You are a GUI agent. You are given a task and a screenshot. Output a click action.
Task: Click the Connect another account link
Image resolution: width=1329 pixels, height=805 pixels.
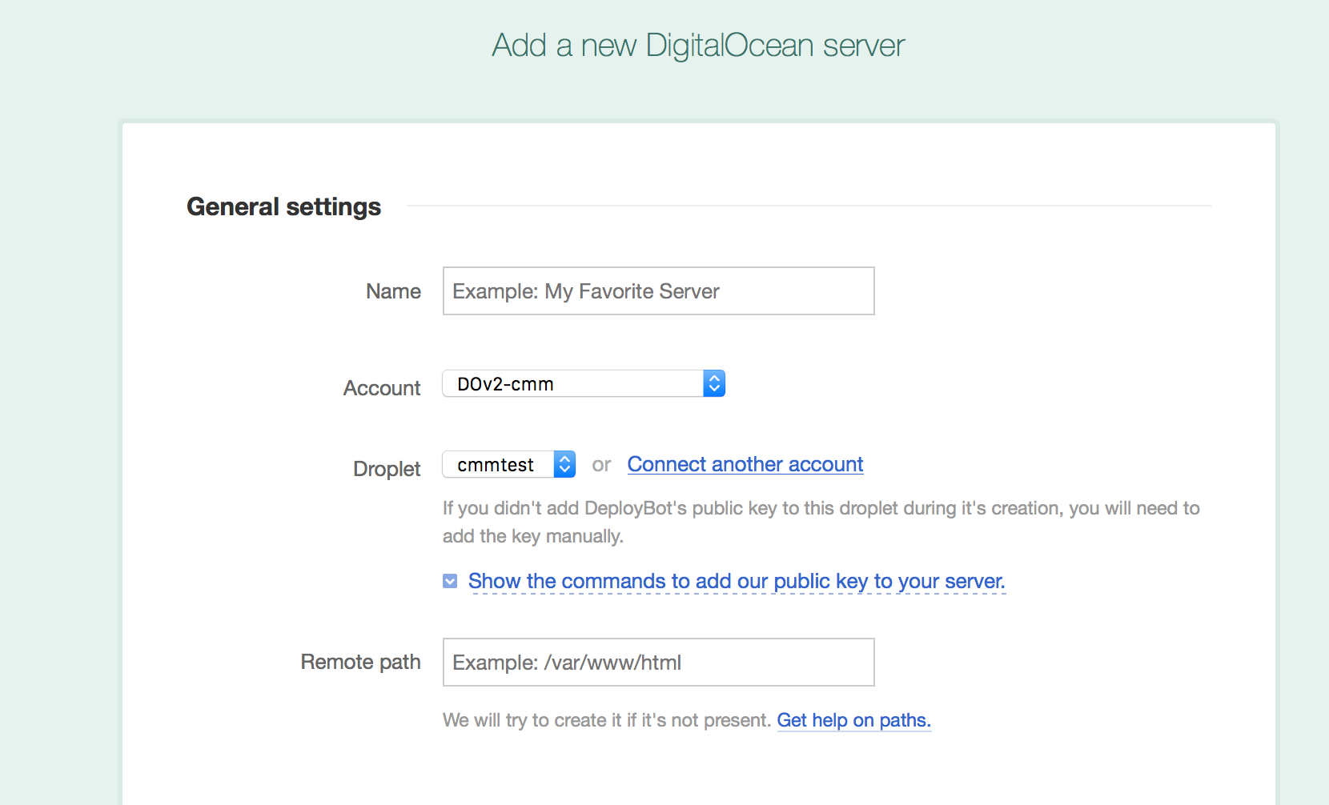[x=745, y=464]
